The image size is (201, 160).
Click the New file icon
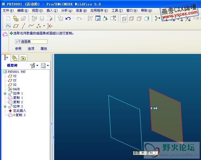click(8, 18)
